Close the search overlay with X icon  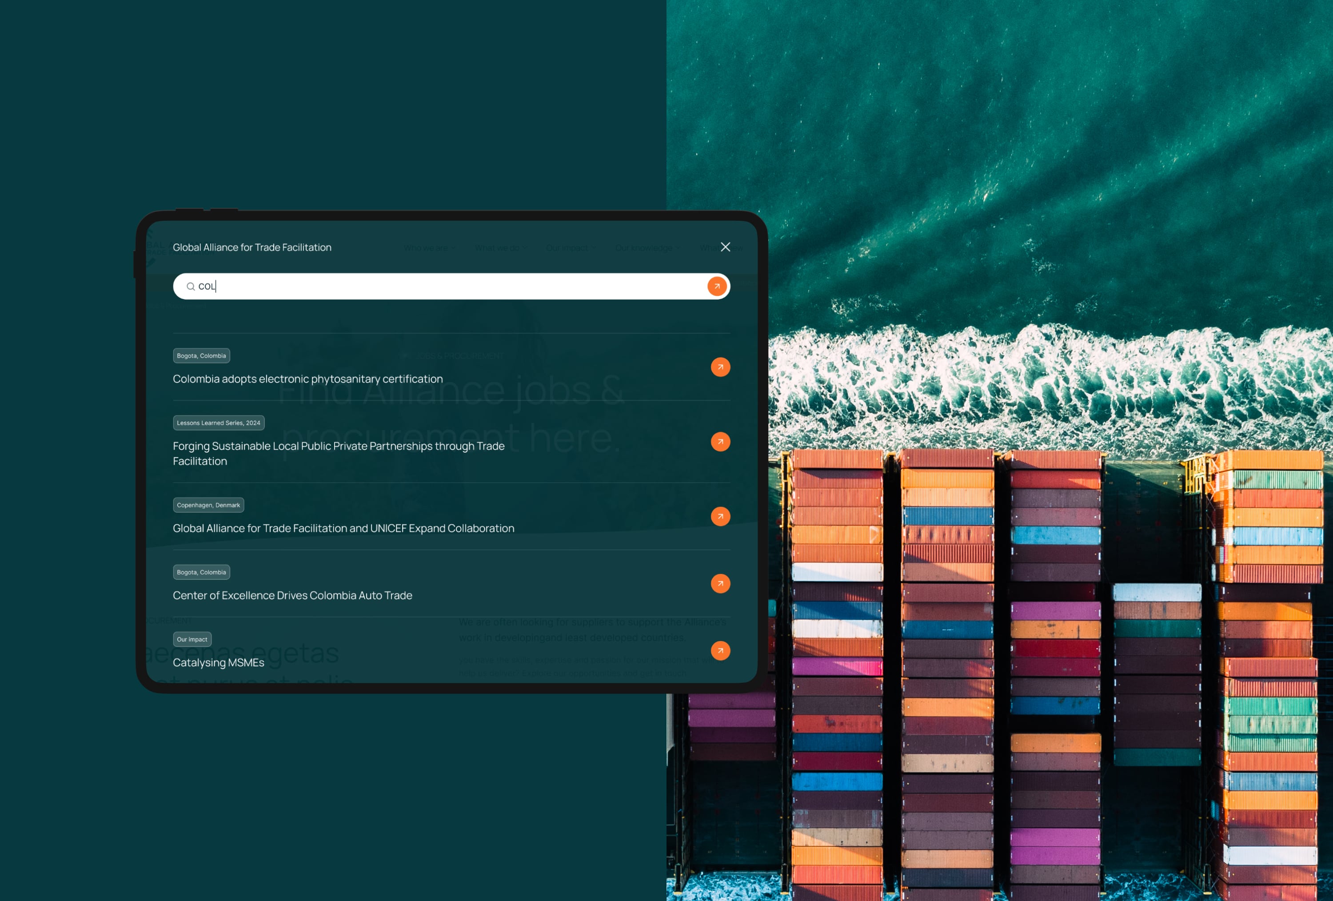(x=725, y=247)
